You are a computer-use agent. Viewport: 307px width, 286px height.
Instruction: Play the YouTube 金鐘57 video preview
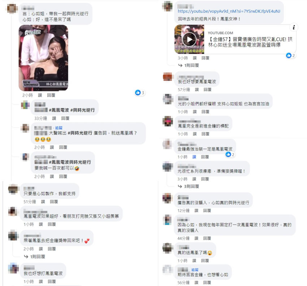pos(189,39)
